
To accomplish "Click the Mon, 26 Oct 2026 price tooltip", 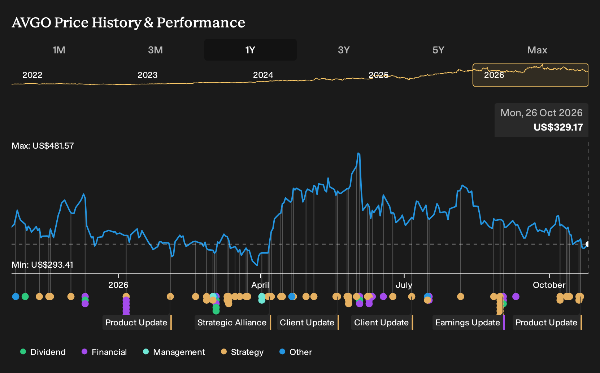I will pos(541,120).
